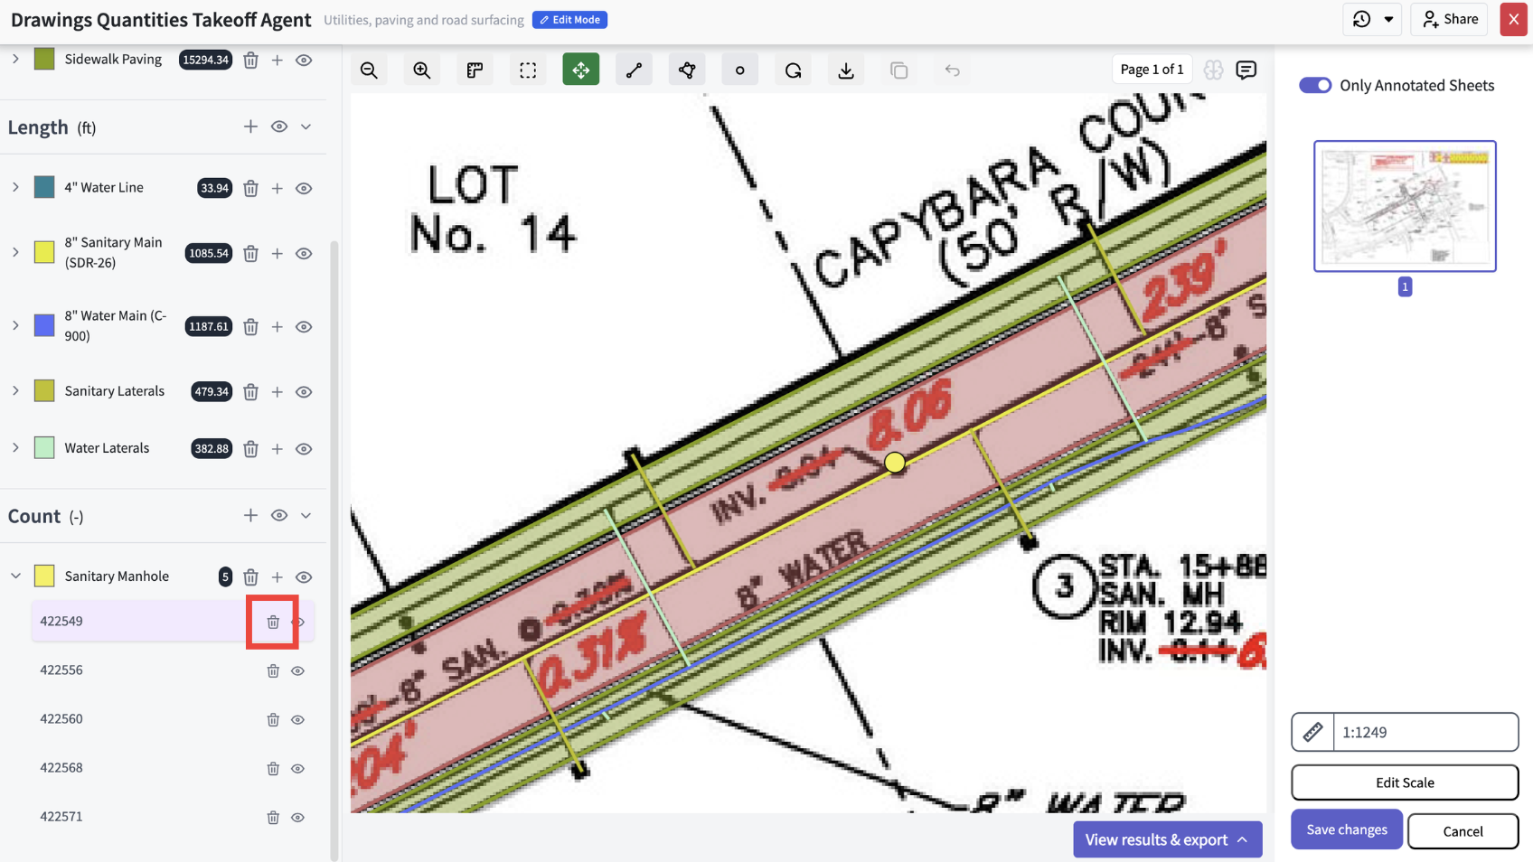Toggle Only Annotated Sheets switch

point(1315,85)
